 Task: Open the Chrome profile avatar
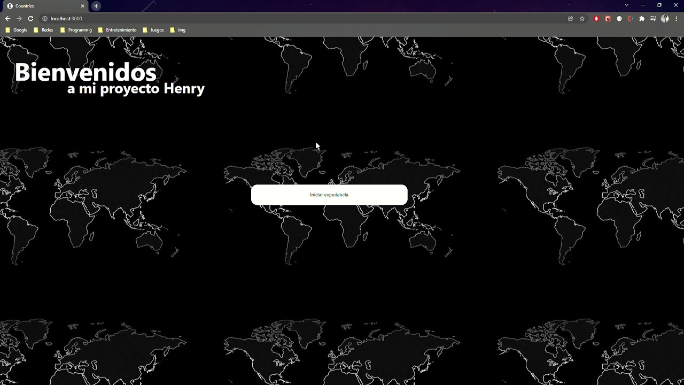coord(665,19)
